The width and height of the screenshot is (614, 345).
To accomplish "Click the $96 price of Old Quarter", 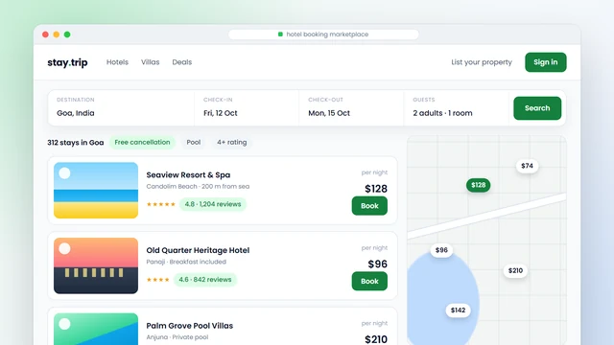I will [x=377, y=264].
